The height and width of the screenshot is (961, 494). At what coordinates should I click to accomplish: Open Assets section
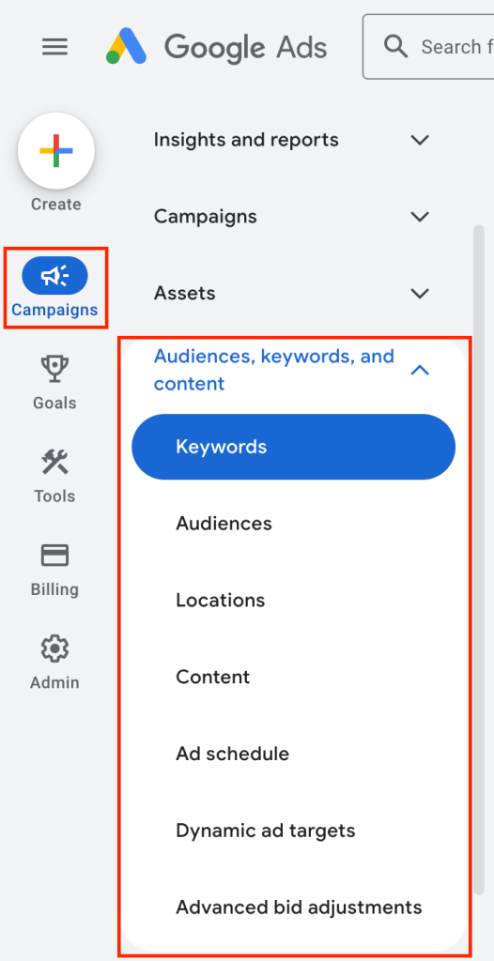[184, 293]
